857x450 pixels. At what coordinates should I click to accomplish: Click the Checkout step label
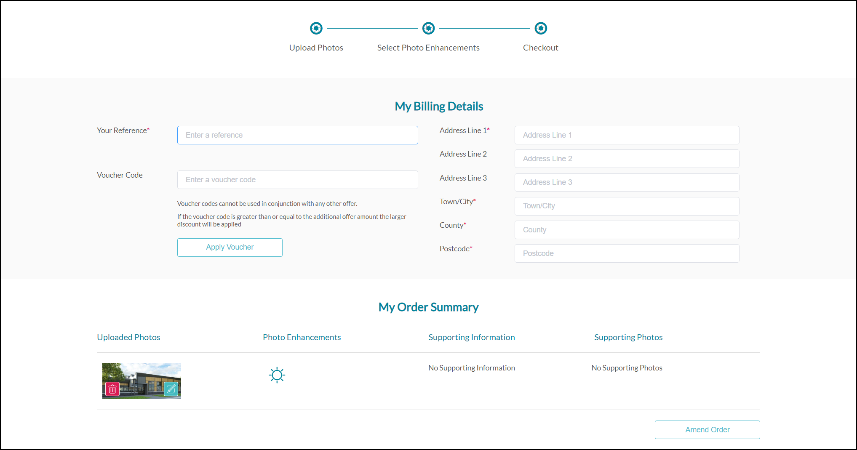(x=540, y=48)
